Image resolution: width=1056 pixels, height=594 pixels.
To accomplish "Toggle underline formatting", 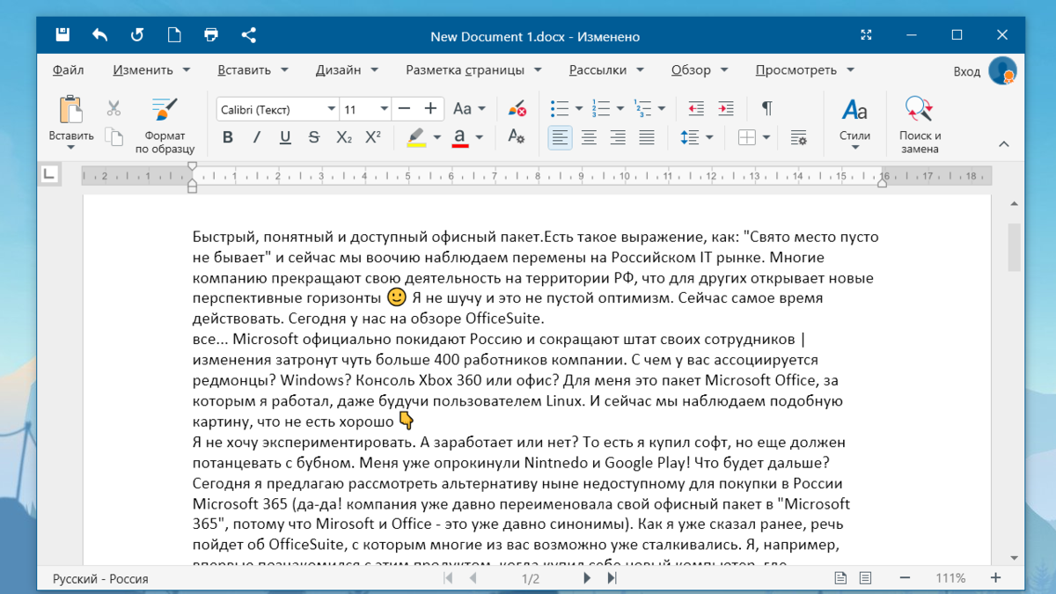I will [285, 137].
